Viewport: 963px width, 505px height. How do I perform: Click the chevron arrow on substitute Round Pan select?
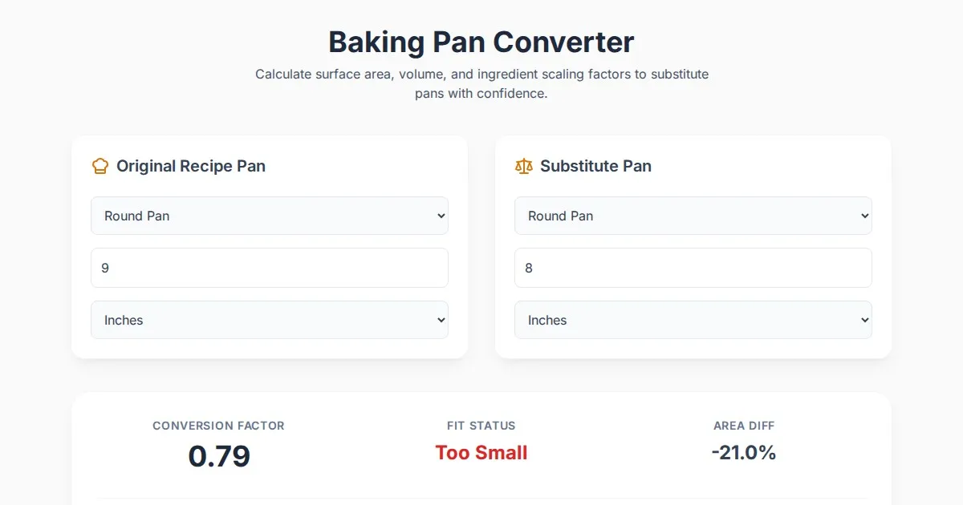[863, 216]
